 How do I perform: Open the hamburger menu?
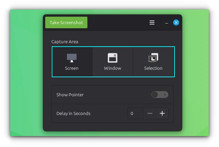pos(152,22)
